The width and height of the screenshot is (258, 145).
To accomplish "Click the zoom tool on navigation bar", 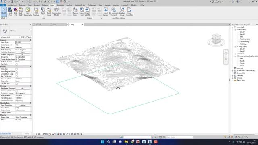I will coord(226,59).
